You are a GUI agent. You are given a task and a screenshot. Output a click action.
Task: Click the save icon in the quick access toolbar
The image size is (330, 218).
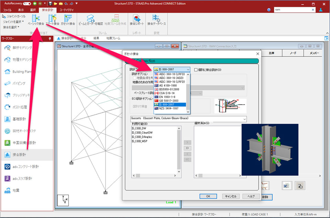pyautogui.click(x=50, y=3)
